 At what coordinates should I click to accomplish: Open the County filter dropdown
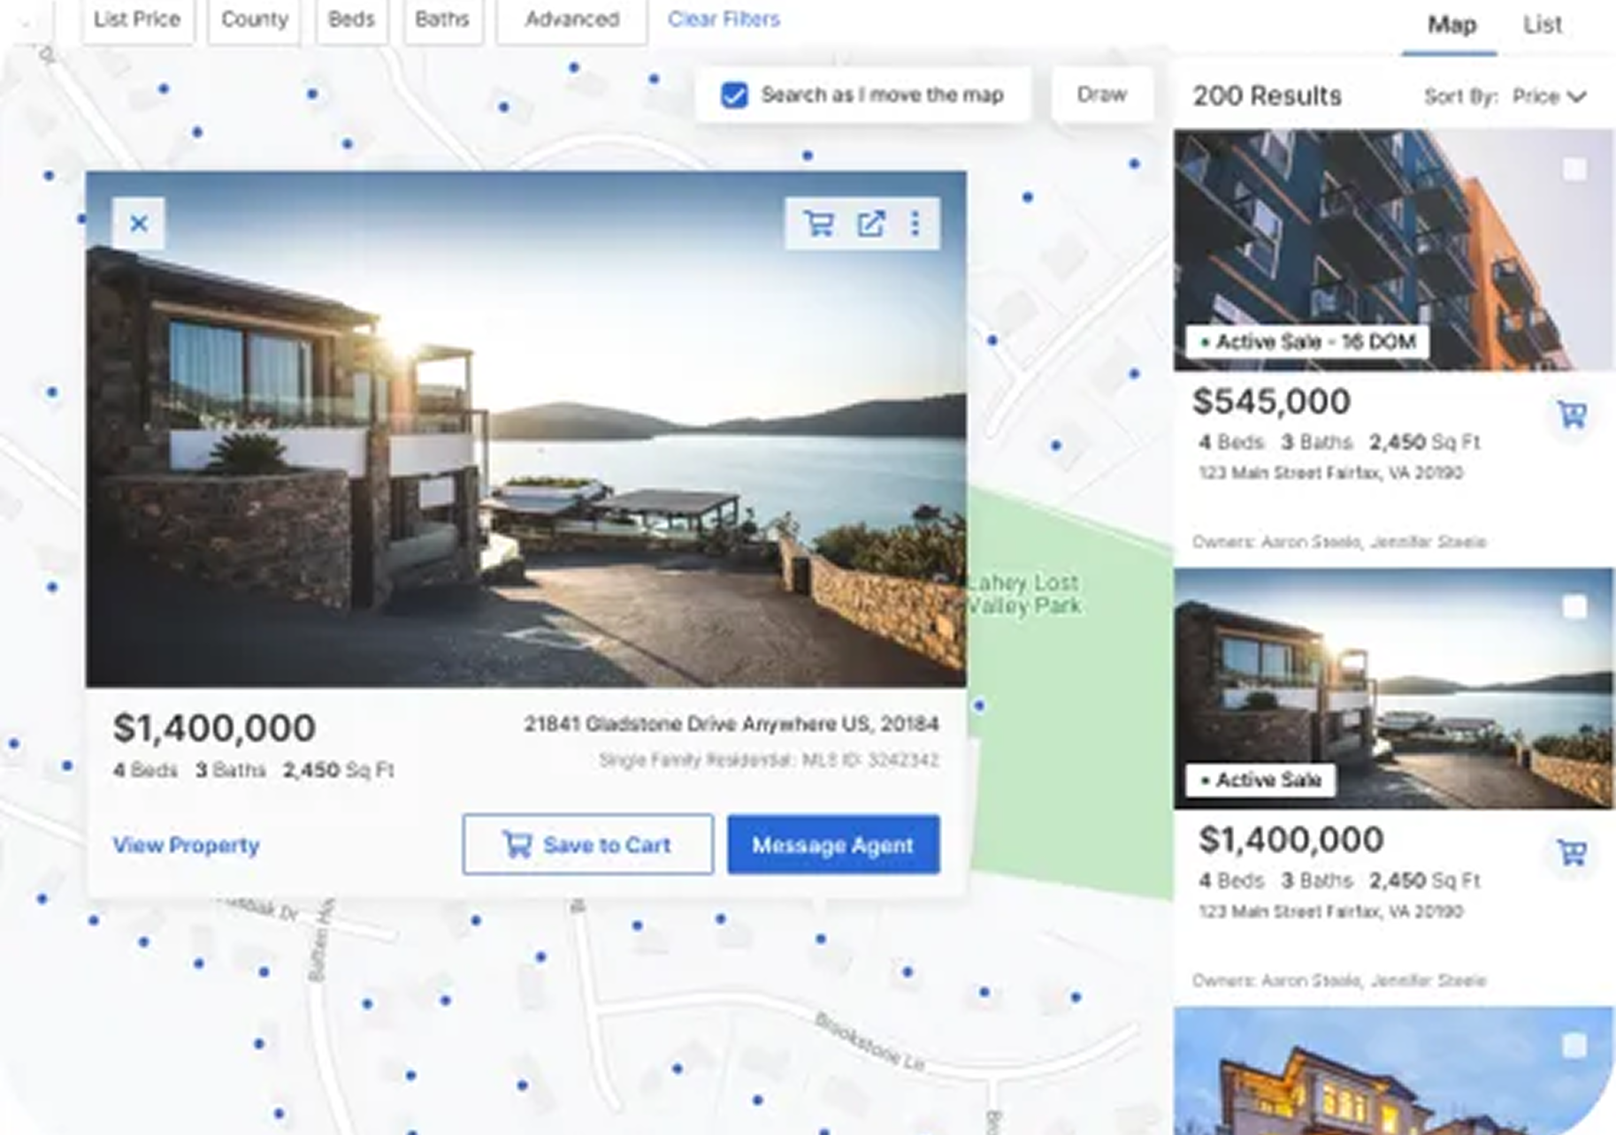pos(255,19)
